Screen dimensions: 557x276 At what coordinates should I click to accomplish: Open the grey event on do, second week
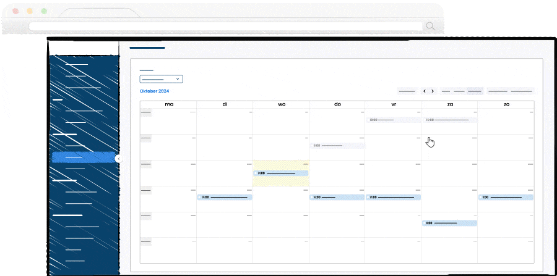pyautogui.click(x=337, y=146)
